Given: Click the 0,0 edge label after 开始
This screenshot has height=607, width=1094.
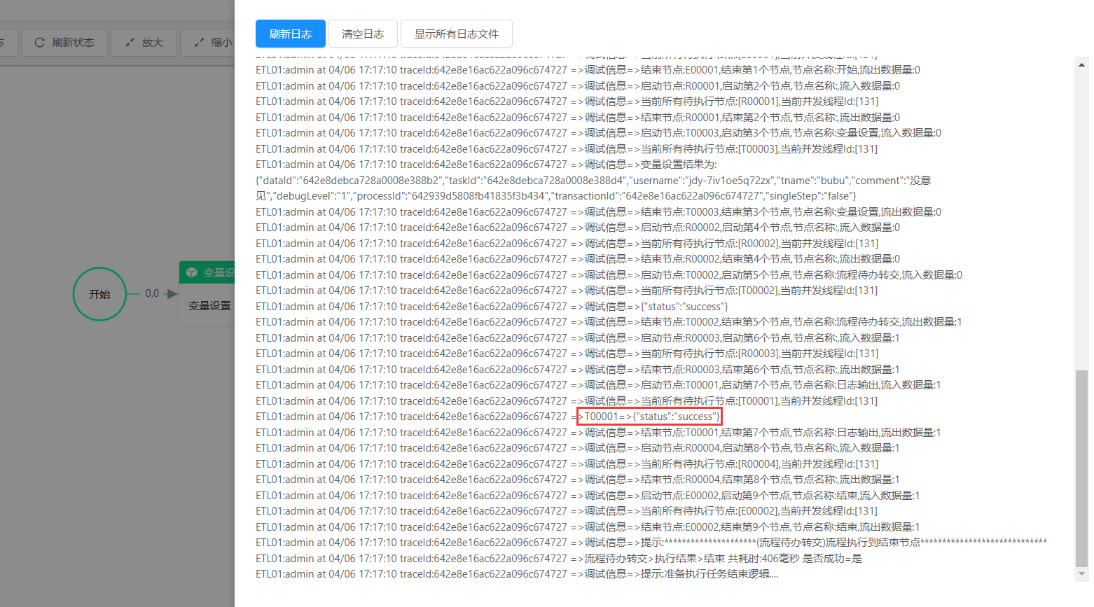Looking at the screenshot, I should 152,293.
